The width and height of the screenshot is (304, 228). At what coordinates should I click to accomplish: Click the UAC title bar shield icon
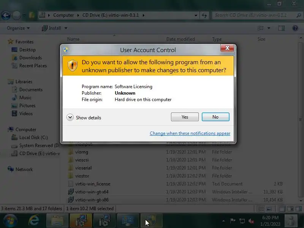coord(66,50)
